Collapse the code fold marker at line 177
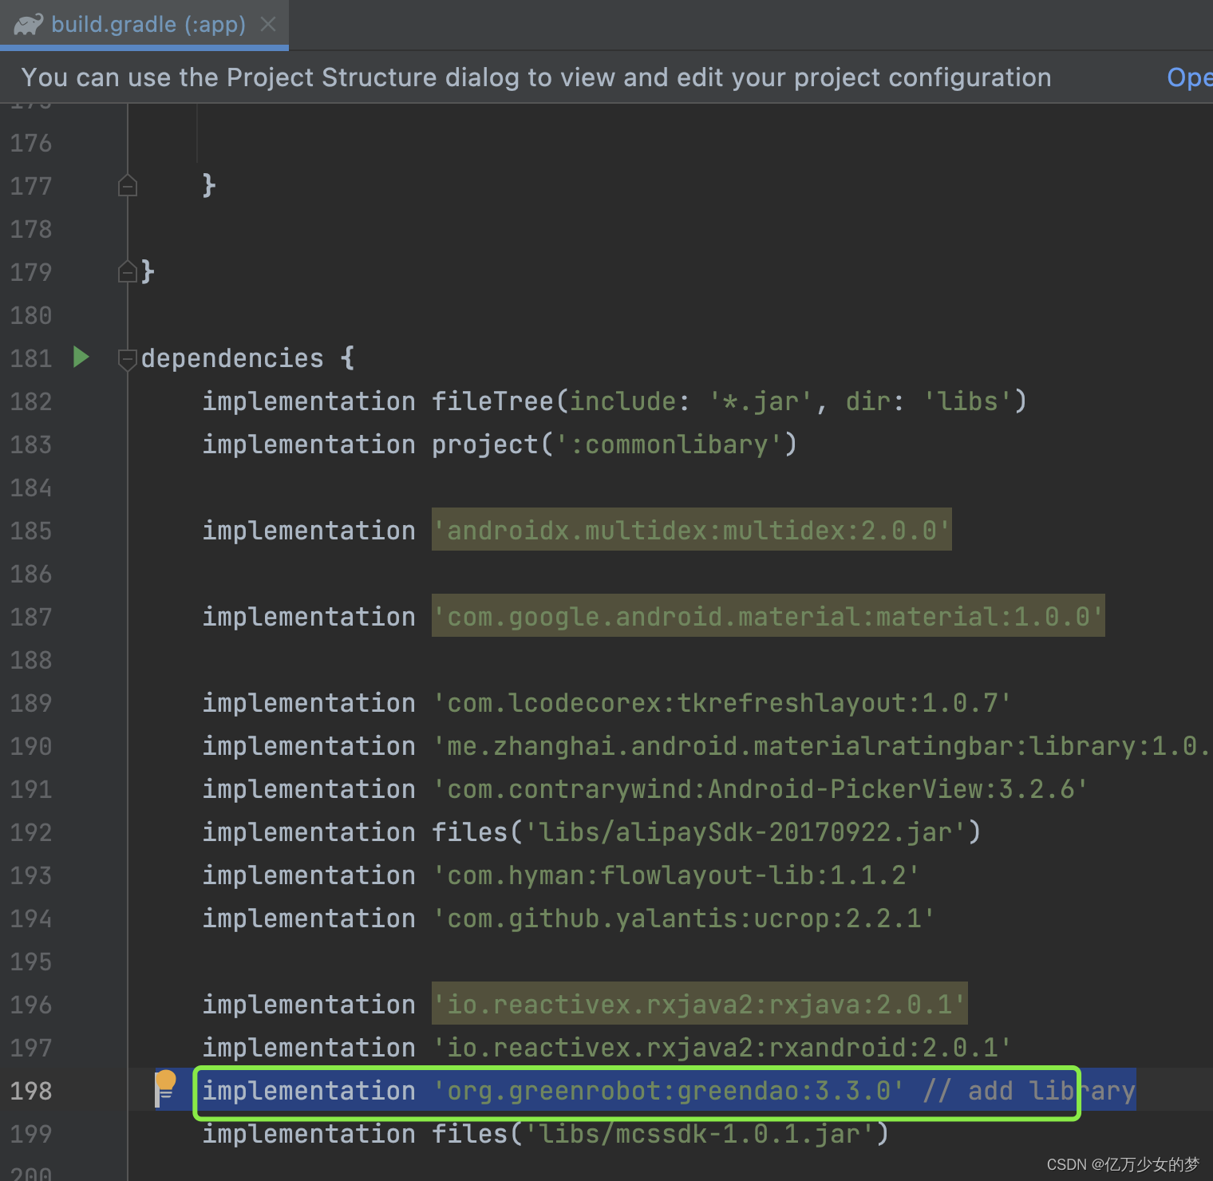 (x=127, y=184)
